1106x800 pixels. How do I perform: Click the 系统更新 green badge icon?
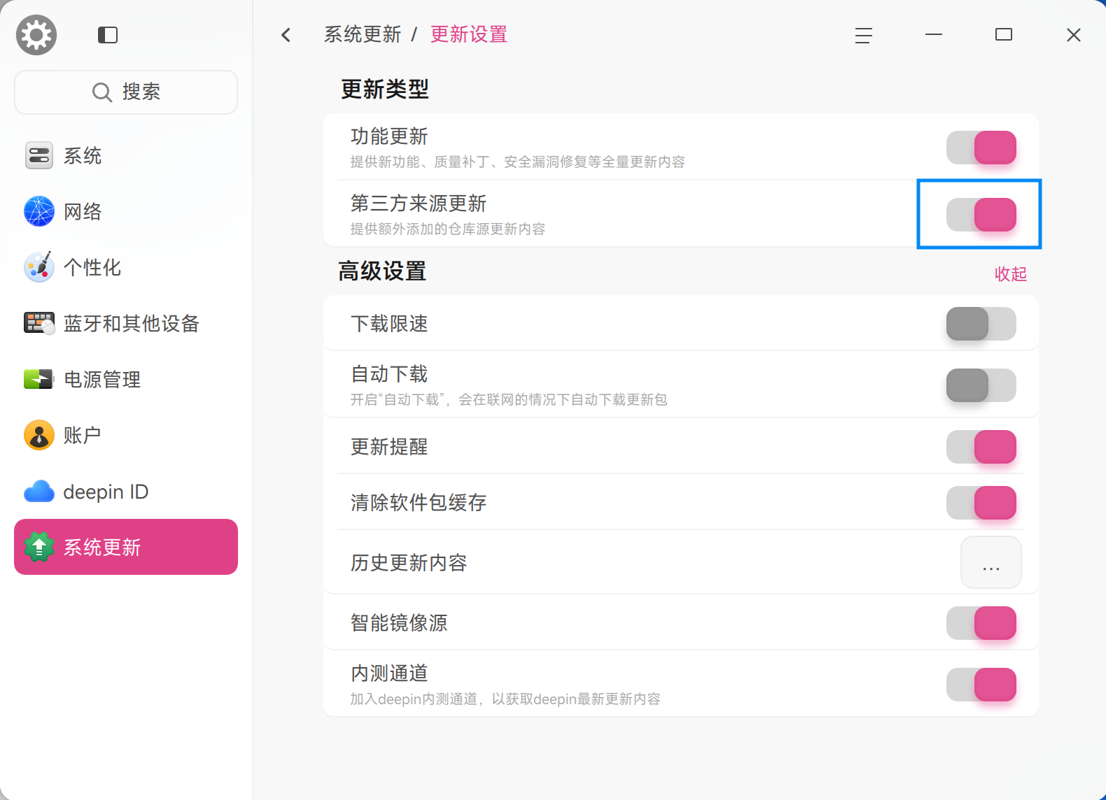coord(39,547)
